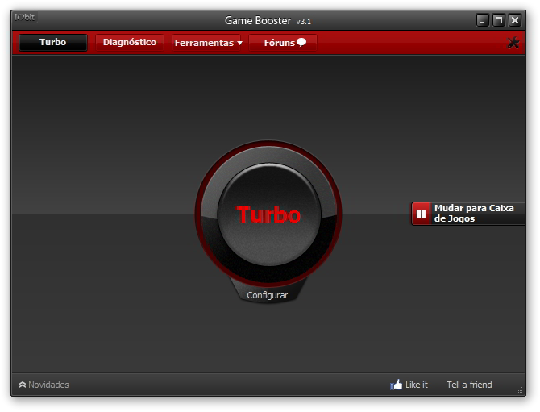Open the Ferramentas dropdown arrow
The height and width of the screenshot is (412, 540).
click(239, 43)
